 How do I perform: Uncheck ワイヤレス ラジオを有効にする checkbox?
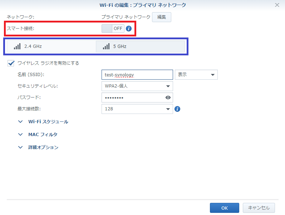pos(11,63)
